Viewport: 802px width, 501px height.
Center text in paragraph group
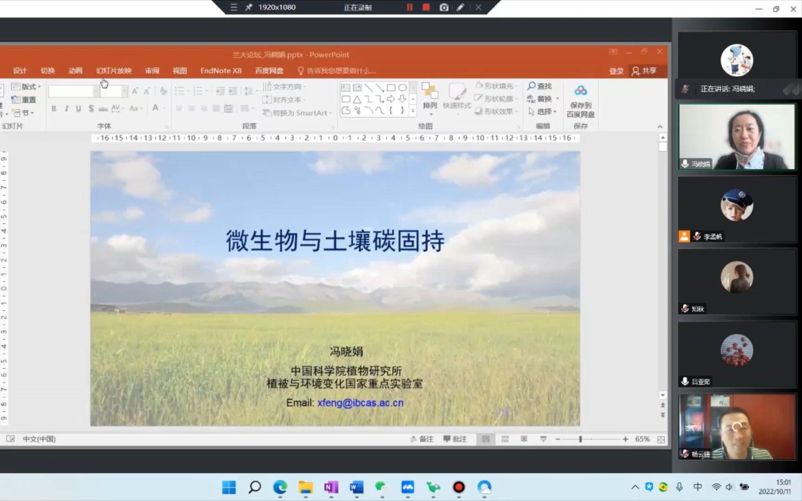pyautogui.click(x=191, y=109)
